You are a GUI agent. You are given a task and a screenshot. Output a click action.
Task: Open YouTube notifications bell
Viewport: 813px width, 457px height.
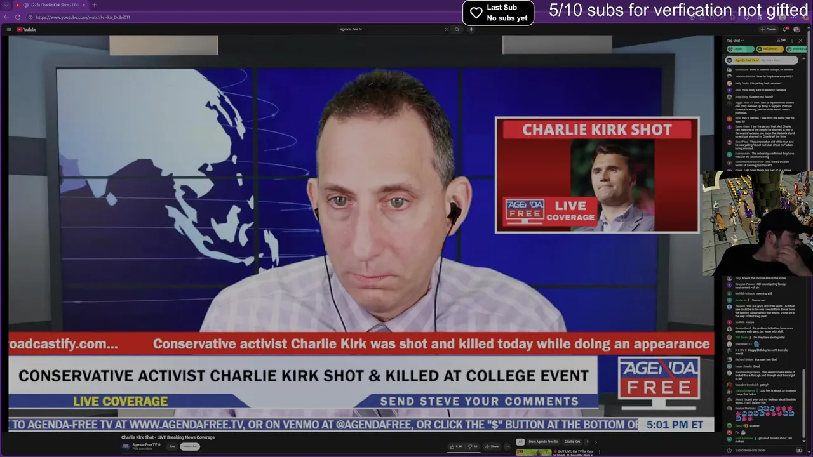[786, 29]
